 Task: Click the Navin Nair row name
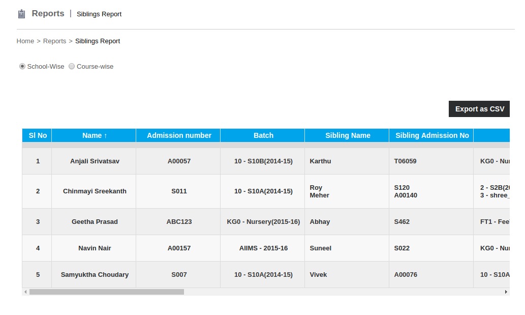[x=95, y=248]
